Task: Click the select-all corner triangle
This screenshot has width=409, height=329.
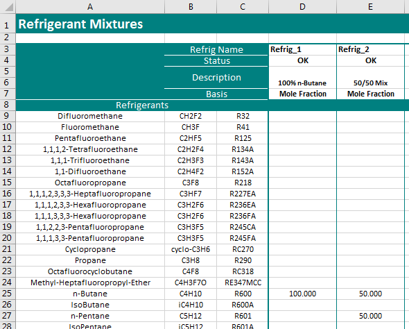Action: (8, 6)
